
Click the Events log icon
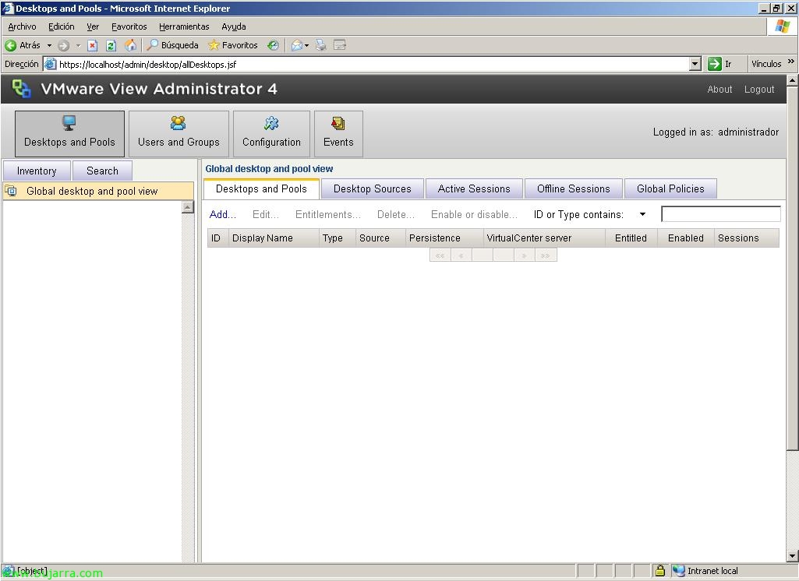pos(338,123)
